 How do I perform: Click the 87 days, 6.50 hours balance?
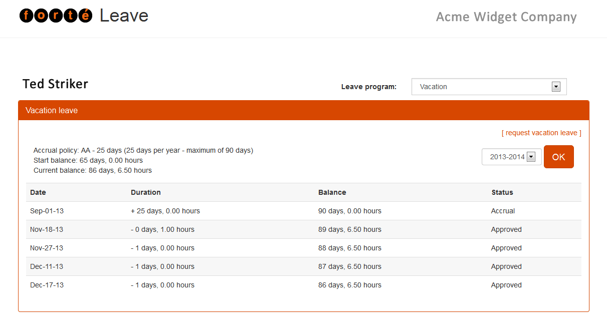click(x=350, y=266)
